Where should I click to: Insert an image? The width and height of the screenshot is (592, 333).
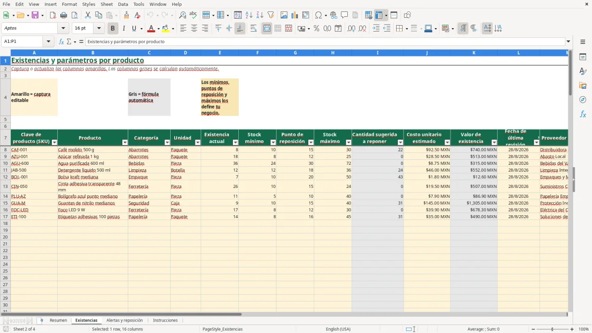(x=284, y=15)
